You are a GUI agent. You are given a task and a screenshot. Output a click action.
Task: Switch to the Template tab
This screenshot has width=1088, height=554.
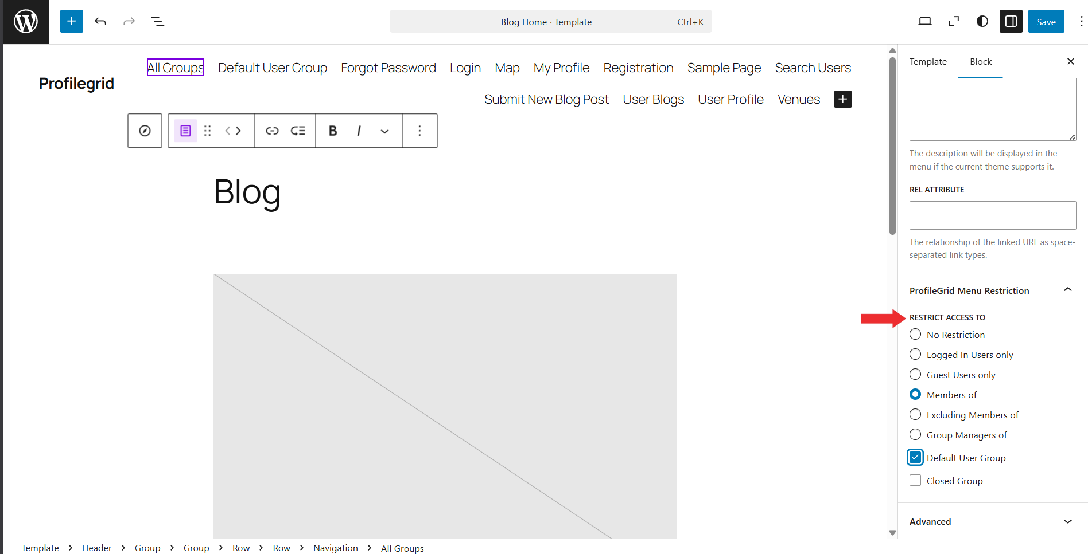(x=928, y=62)
